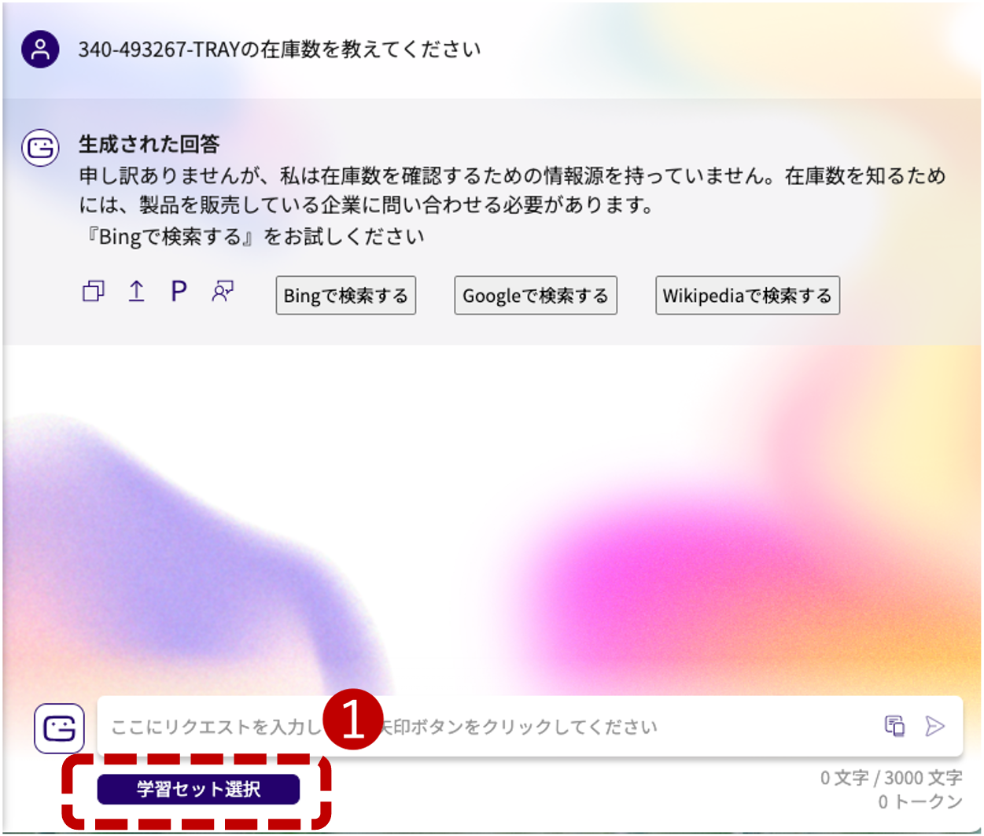984x836 pixels.
Task: Search with the Googleで検索する button
Action: coord(535,296)
